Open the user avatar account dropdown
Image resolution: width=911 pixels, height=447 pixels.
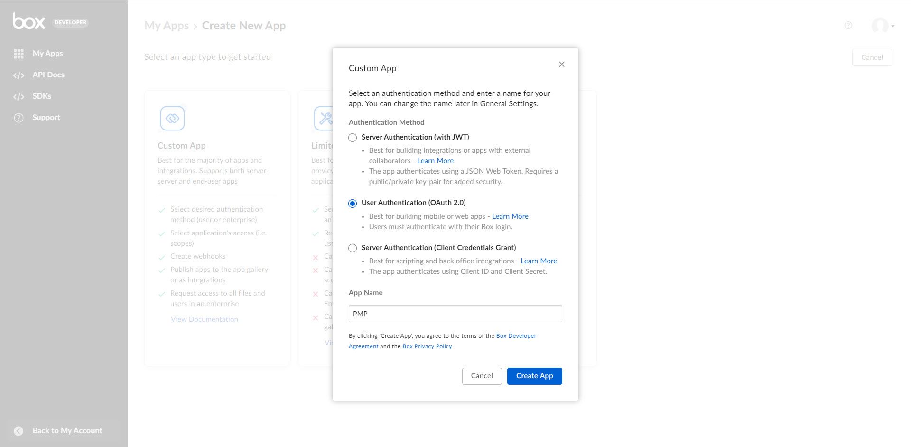(x=883, y=26)
